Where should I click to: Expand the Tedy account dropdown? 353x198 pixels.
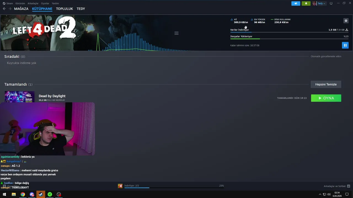[x=321, y=3]
